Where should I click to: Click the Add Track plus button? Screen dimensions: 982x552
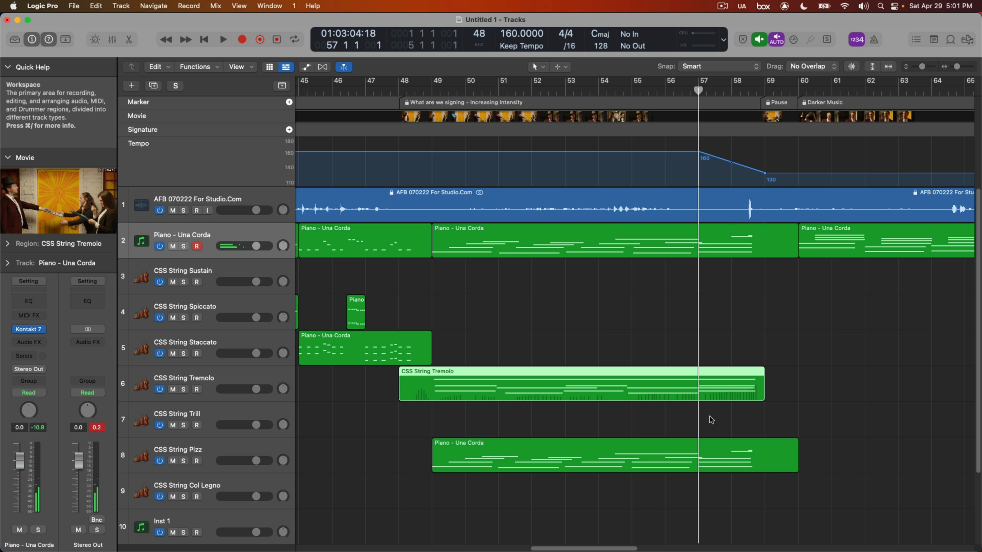131,85
